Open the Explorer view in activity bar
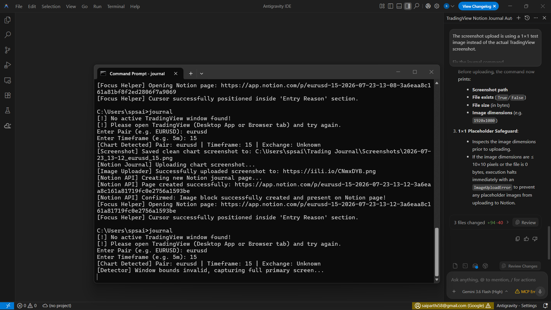 (8, 20)
